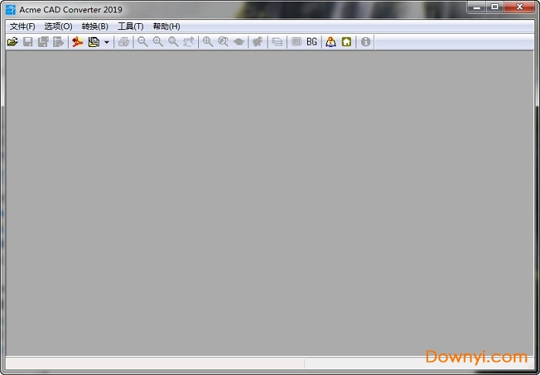Click the green home icon

(346, 42)
